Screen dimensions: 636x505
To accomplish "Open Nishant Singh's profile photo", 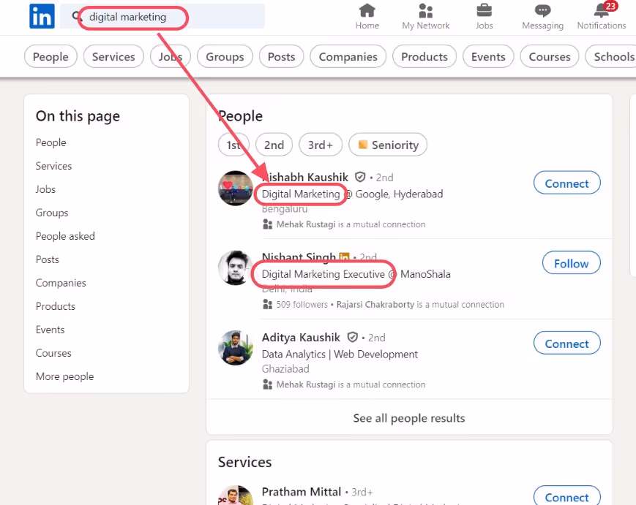I will click(x=235, y=267).
